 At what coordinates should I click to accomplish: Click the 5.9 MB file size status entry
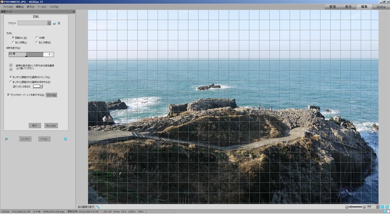[37, 211]
